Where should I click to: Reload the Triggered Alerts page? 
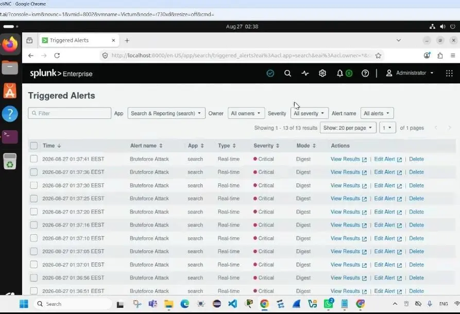pos(57,56)
